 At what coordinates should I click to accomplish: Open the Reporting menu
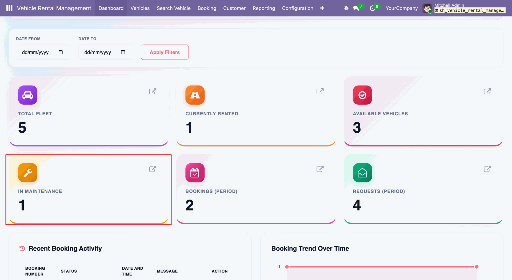coord(264,8)
